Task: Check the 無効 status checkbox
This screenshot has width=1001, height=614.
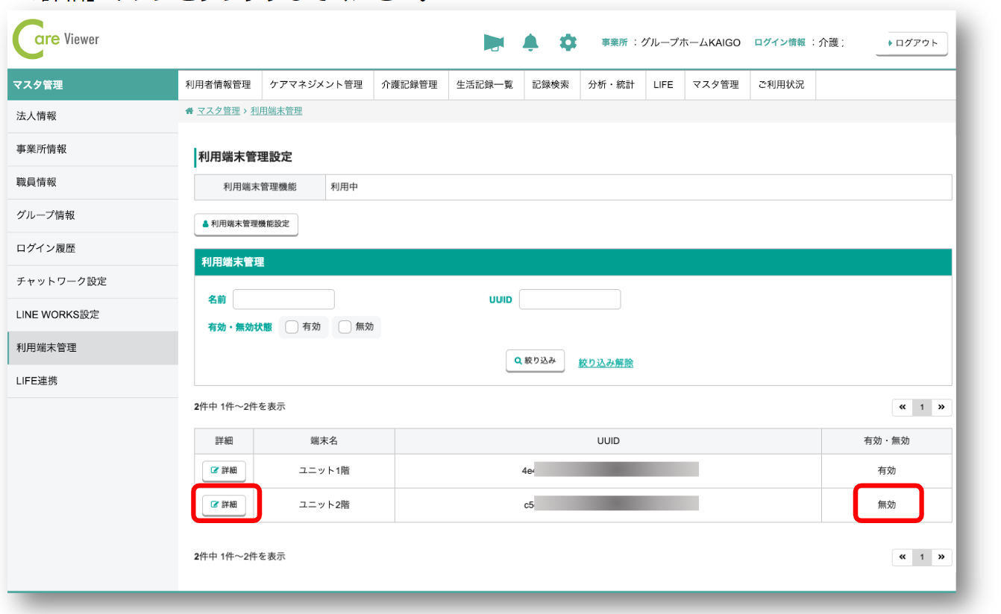Action: (x=345, y=327)
